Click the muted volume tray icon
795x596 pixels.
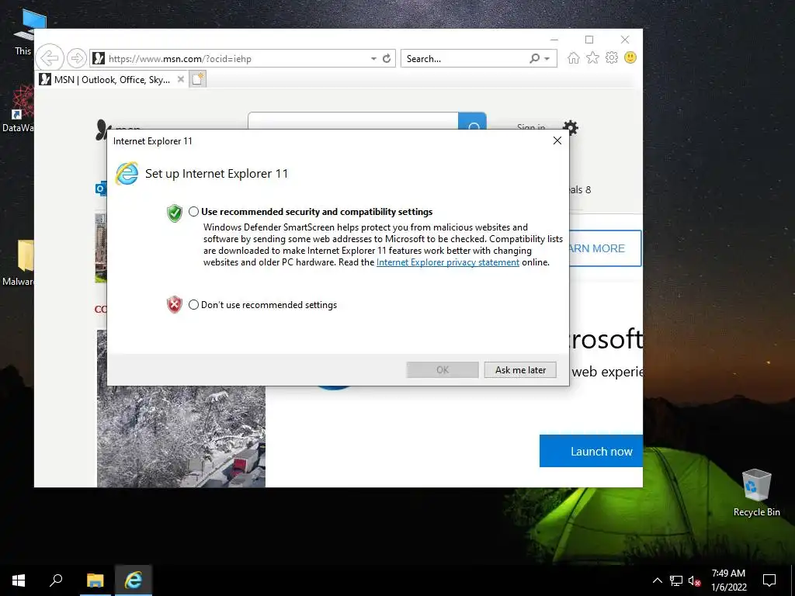coord(695,580)
